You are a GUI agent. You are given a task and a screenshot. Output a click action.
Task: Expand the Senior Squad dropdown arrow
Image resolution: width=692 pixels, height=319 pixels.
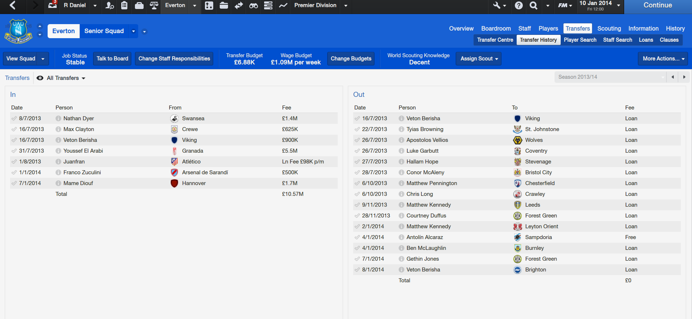coord(133,31)
